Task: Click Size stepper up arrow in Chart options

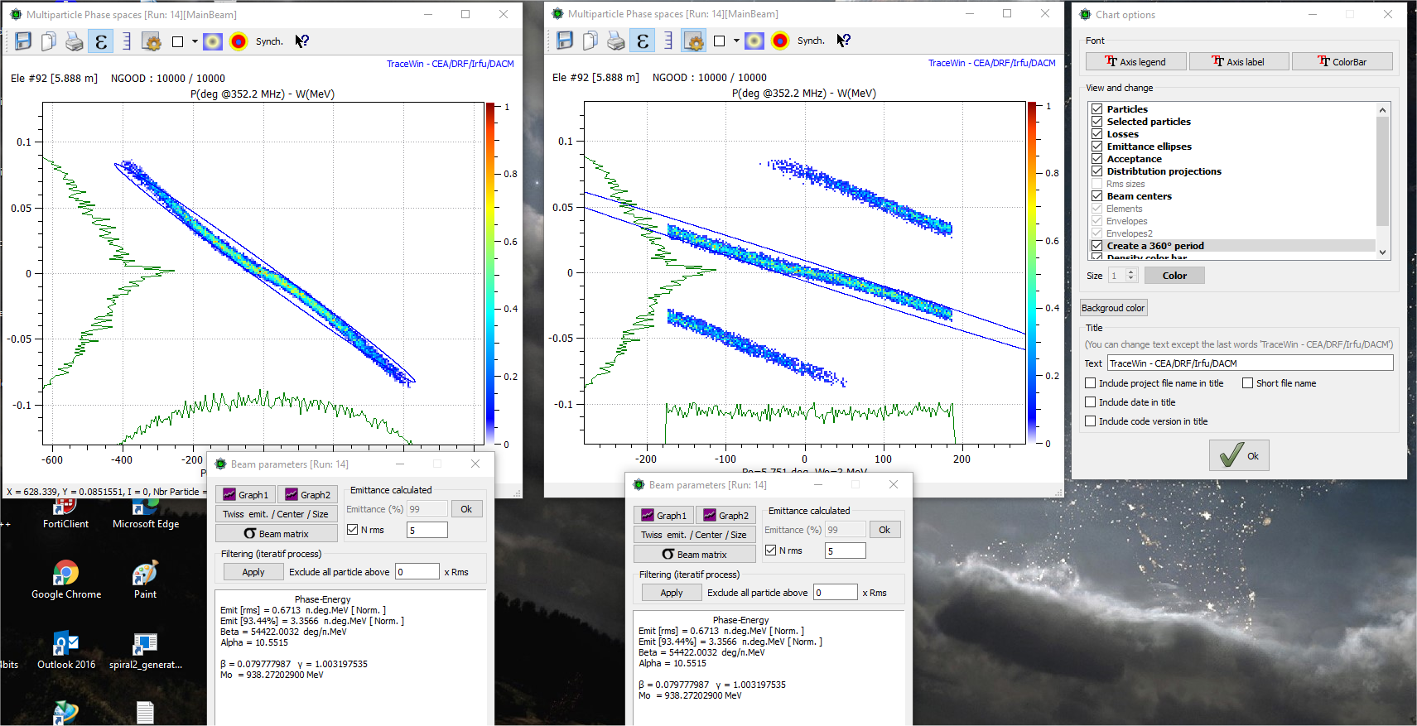Action: coord(1131,272)
